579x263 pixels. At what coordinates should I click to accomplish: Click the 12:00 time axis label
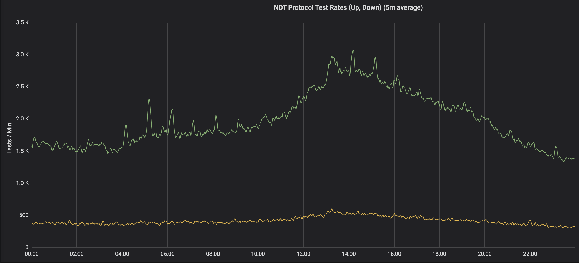point(303,253)
